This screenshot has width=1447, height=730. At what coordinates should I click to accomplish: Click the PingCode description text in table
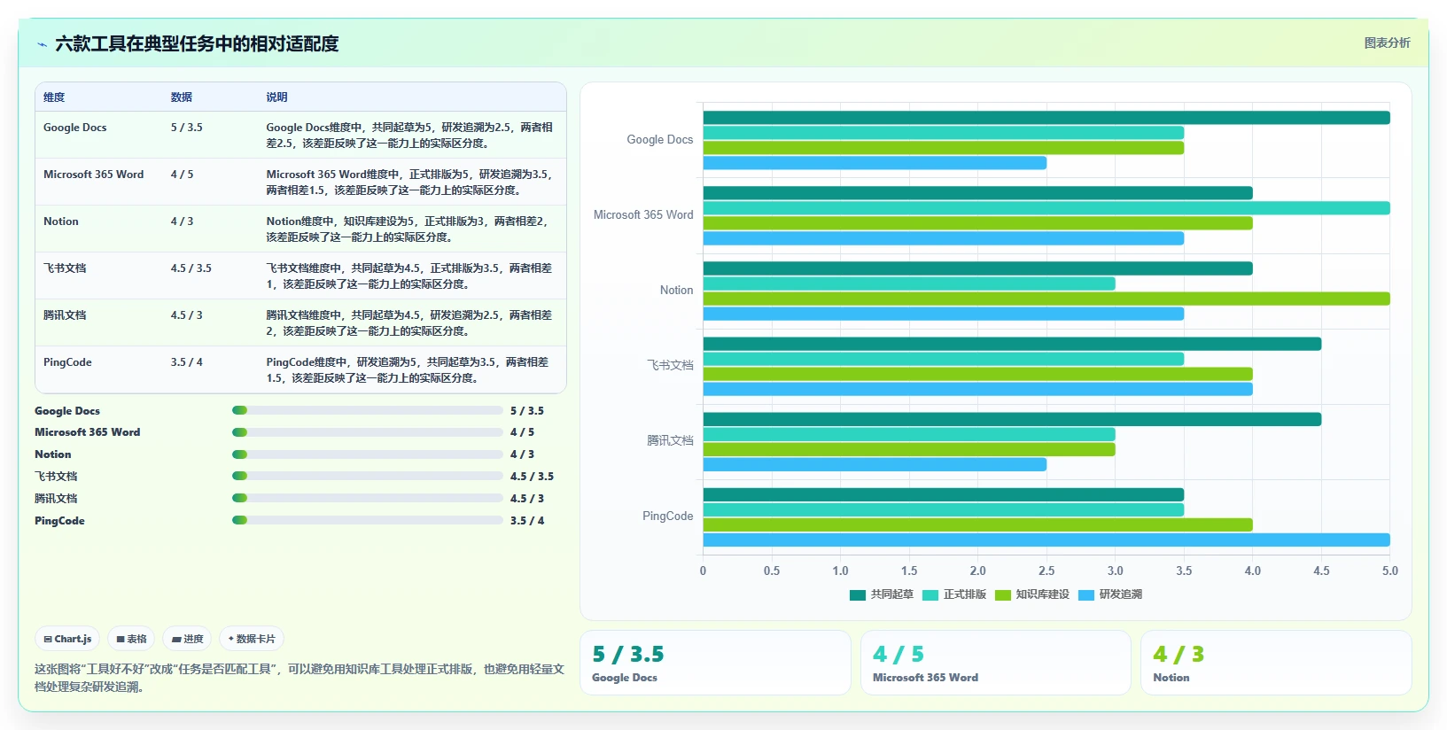[408, 370]
